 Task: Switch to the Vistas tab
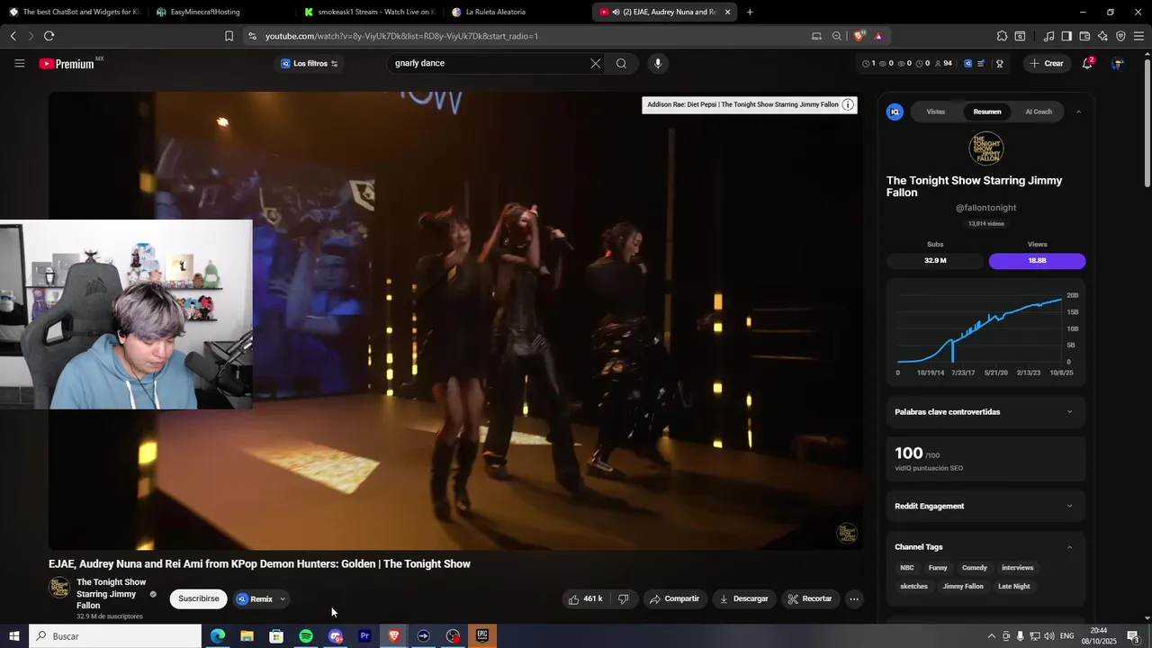point(936,112)
